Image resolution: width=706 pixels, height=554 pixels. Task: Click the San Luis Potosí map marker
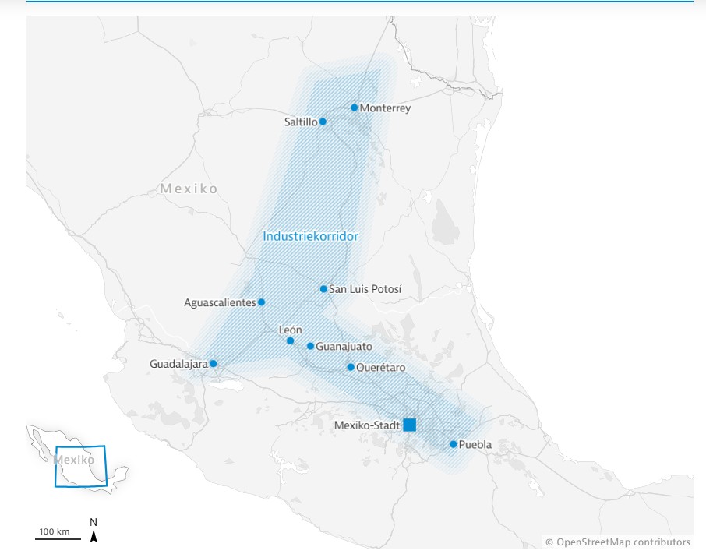[324, 289]
